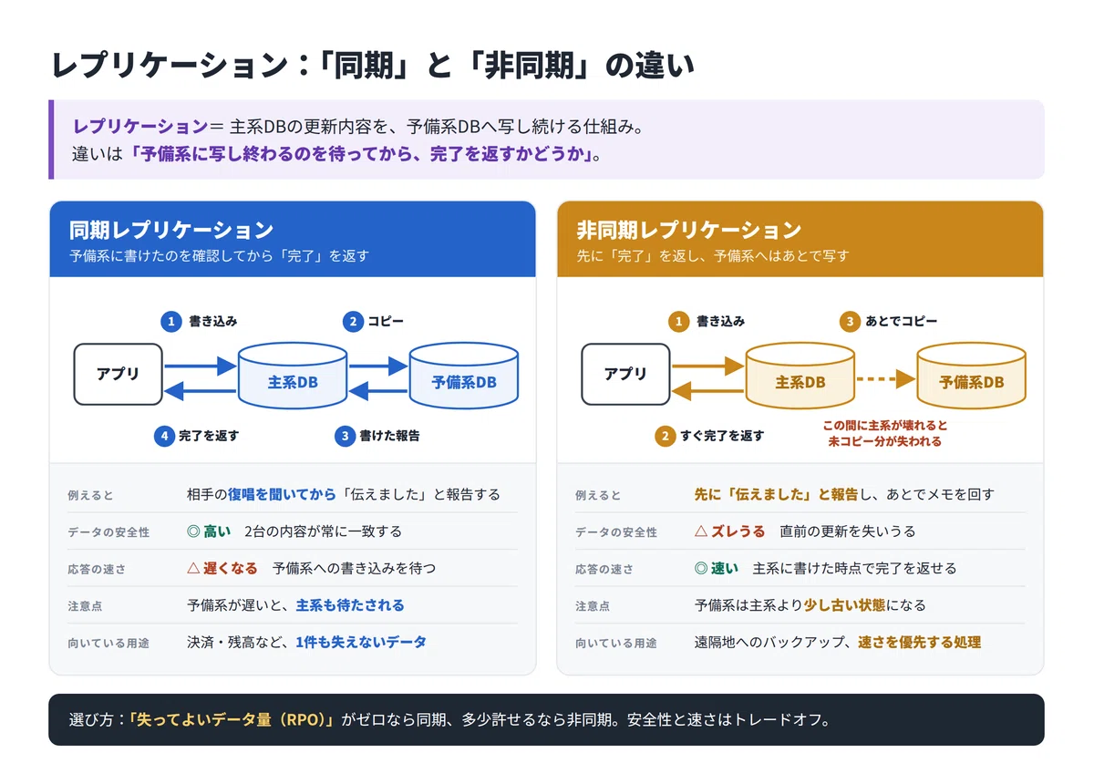
Task: Click the "向いている用途" row label in the sync card
Action: tap(108, 643)
